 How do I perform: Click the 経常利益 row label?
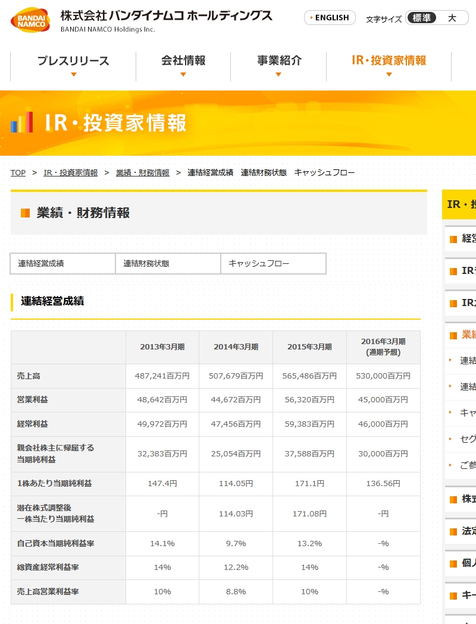click(x=32, y=424)
